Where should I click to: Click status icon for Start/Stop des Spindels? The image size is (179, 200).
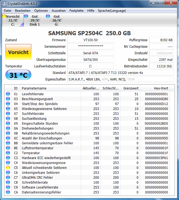[8, 104]
